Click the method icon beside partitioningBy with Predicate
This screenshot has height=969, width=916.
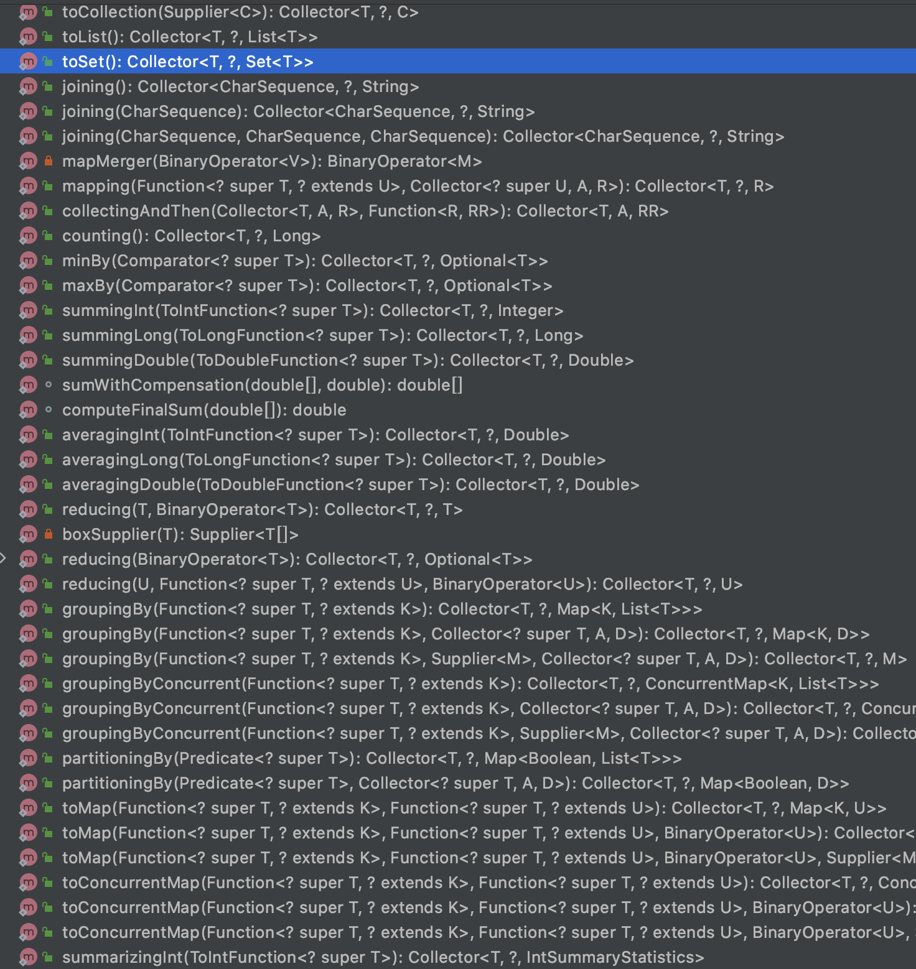click(28, 758)
